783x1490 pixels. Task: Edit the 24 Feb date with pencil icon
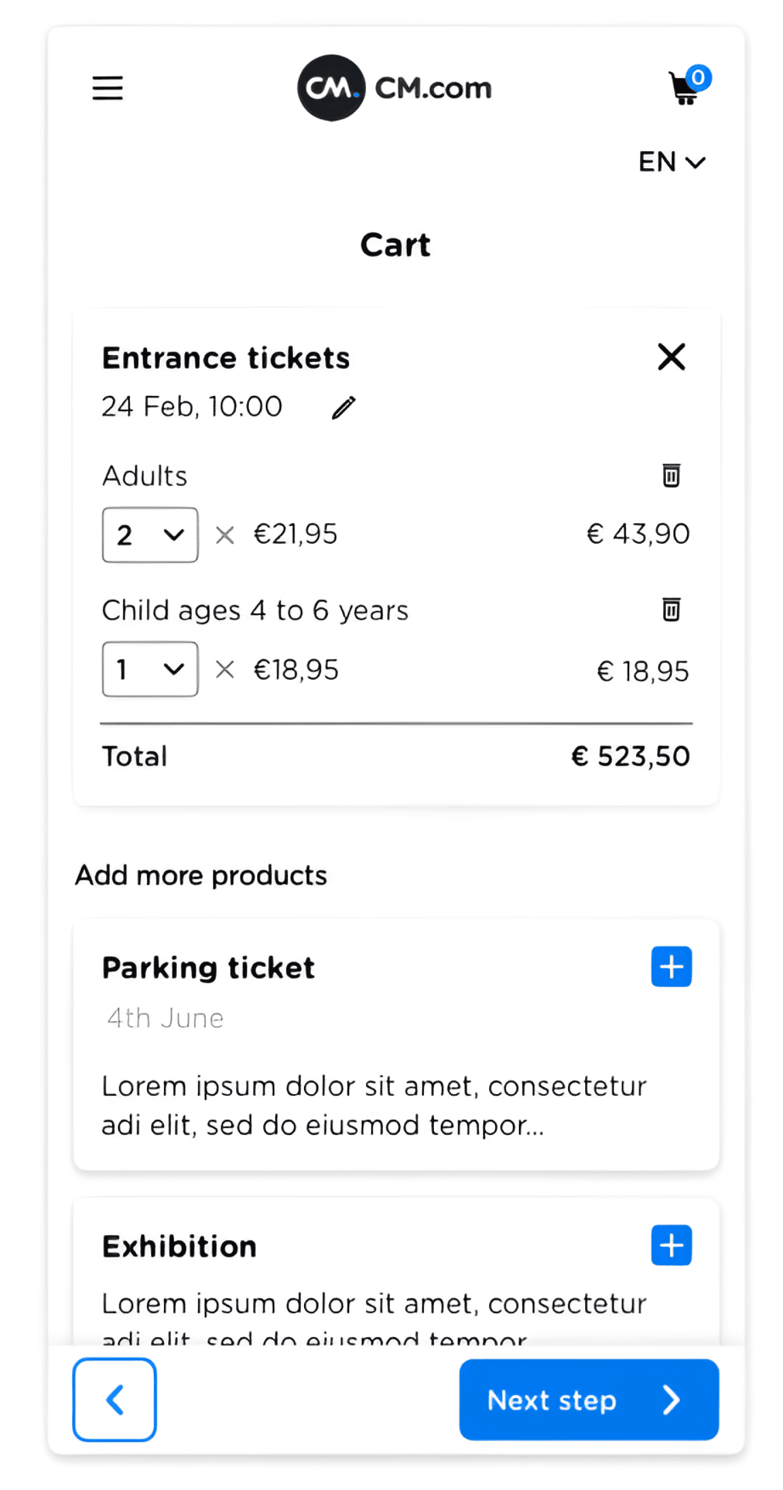(344, 407)
